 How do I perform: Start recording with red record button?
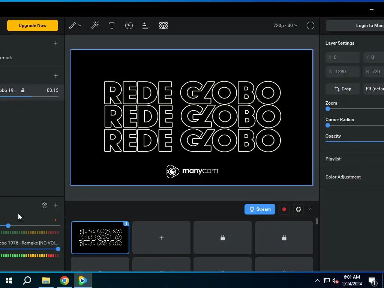[284, 209]
